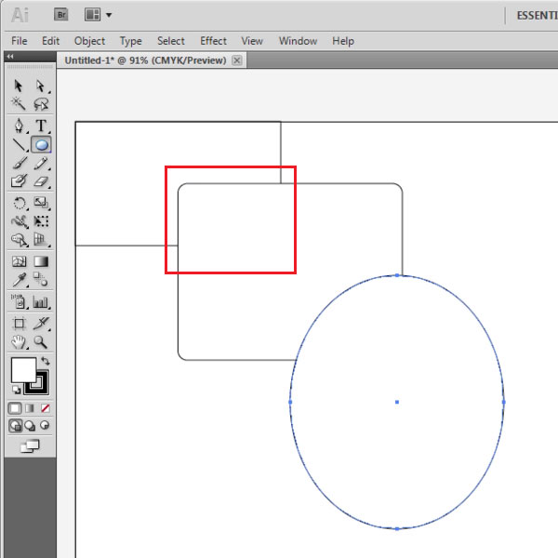This screenshot has width=558, height=558.
Task: Enable Draw Behind mode
Action: [x=30, y=425]
